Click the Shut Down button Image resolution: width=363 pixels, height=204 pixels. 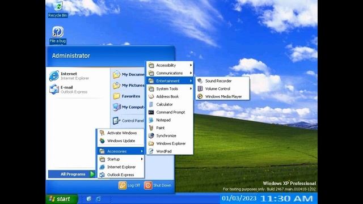[158, 185]
